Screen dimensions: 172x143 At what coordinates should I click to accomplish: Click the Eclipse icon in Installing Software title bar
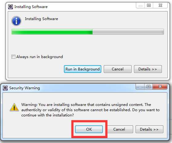pos(10,7)
